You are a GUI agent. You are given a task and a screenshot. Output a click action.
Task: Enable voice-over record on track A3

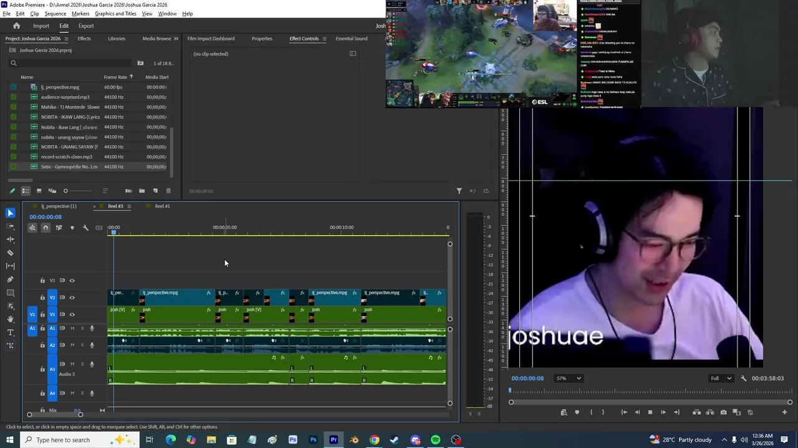(x=92, y=365)
